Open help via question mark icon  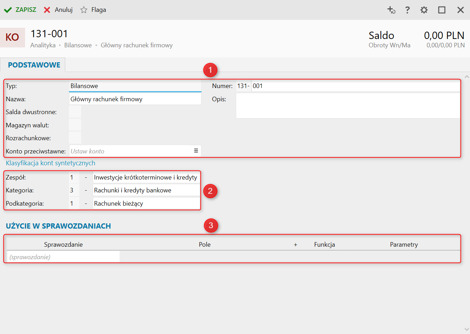(x=407, y=10)
